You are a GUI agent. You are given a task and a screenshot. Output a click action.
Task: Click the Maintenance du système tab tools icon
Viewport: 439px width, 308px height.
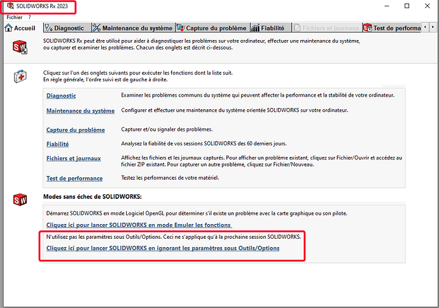[97, 28]
